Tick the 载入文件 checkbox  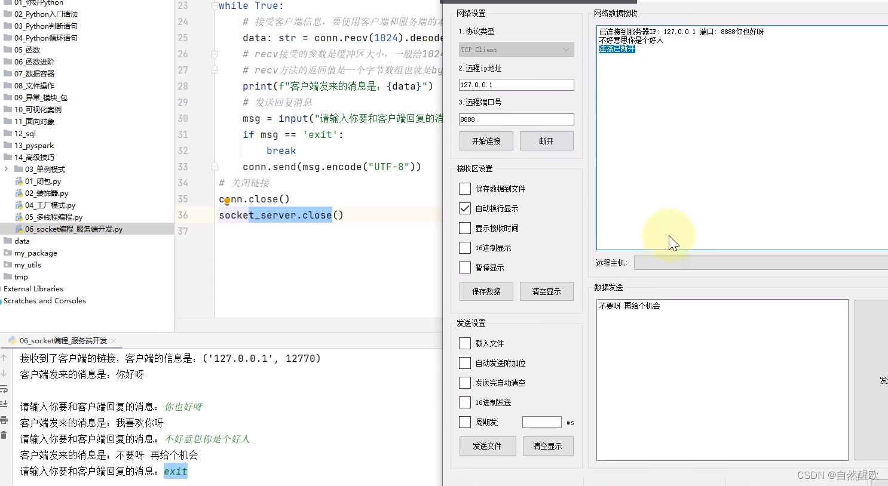pyautogui.click(x=465, y=343)
